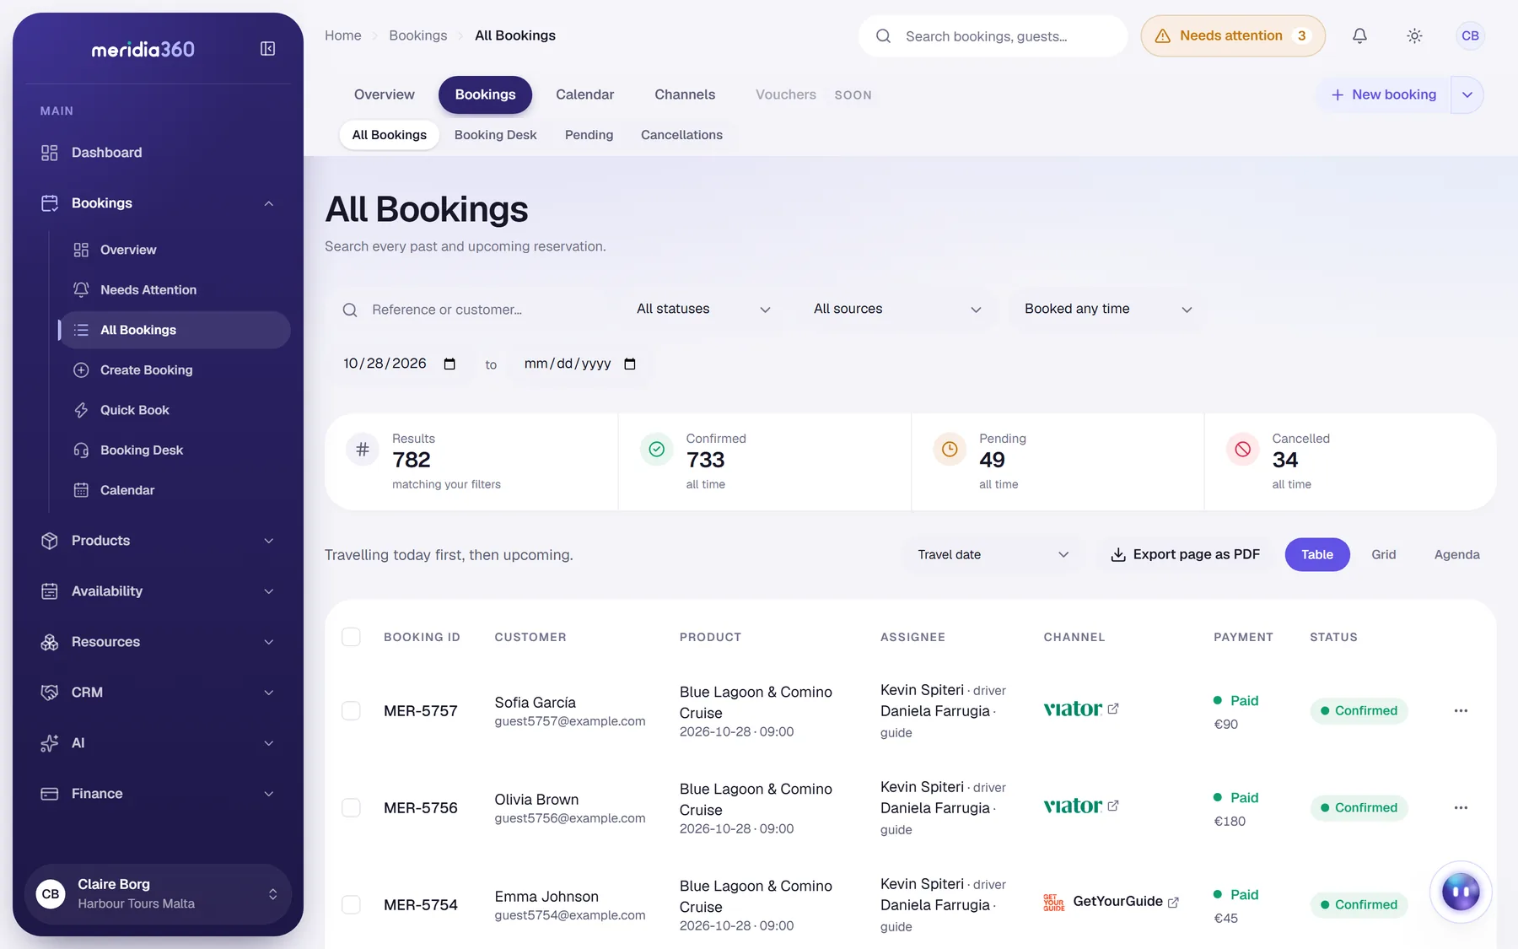Open GetYourGuide external link for MER-5754

[x=1173, y=902]
